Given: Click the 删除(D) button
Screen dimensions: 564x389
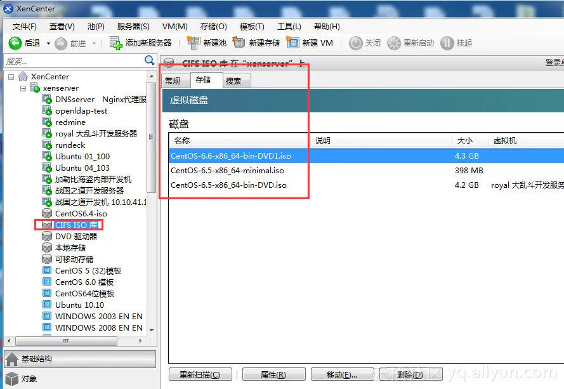Looking at the screenshot, I should 410,374.
